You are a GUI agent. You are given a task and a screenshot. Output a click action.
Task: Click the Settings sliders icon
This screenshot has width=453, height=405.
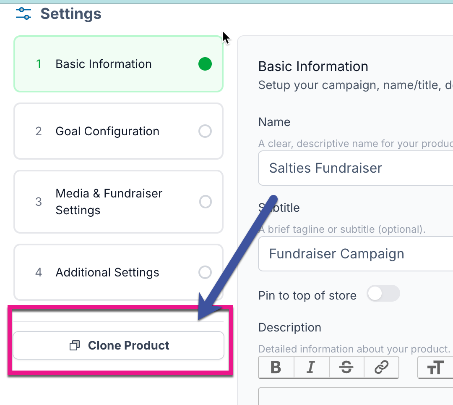click(x=23, y=14)
